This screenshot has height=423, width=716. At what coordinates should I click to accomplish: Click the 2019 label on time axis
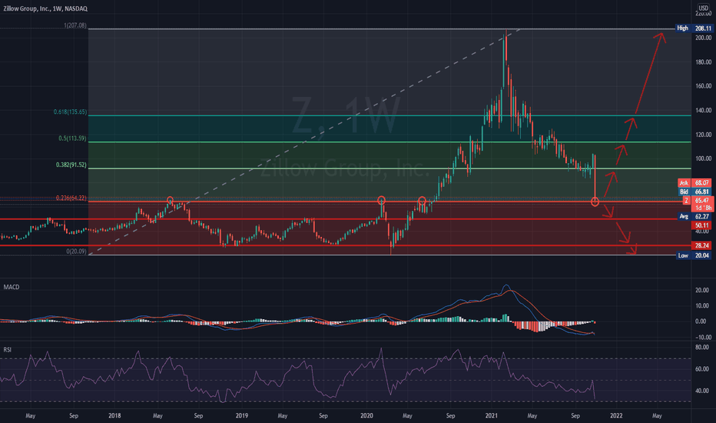[241, 415]
